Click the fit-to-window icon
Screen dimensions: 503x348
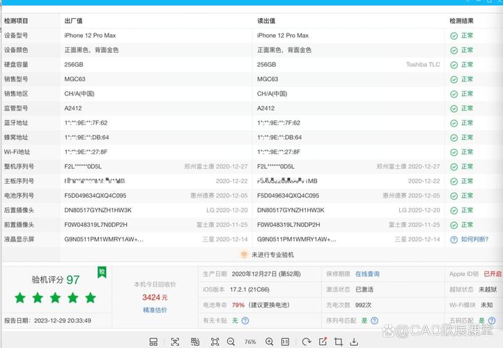(x=215, y=342)
